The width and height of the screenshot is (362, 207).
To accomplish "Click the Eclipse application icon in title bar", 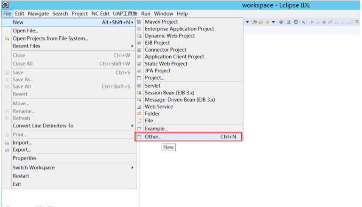I will point(5,5).
